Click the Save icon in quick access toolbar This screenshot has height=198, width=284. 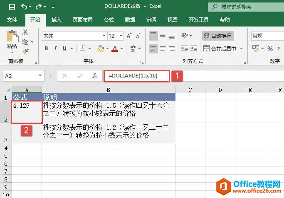[x=12, y=7]
